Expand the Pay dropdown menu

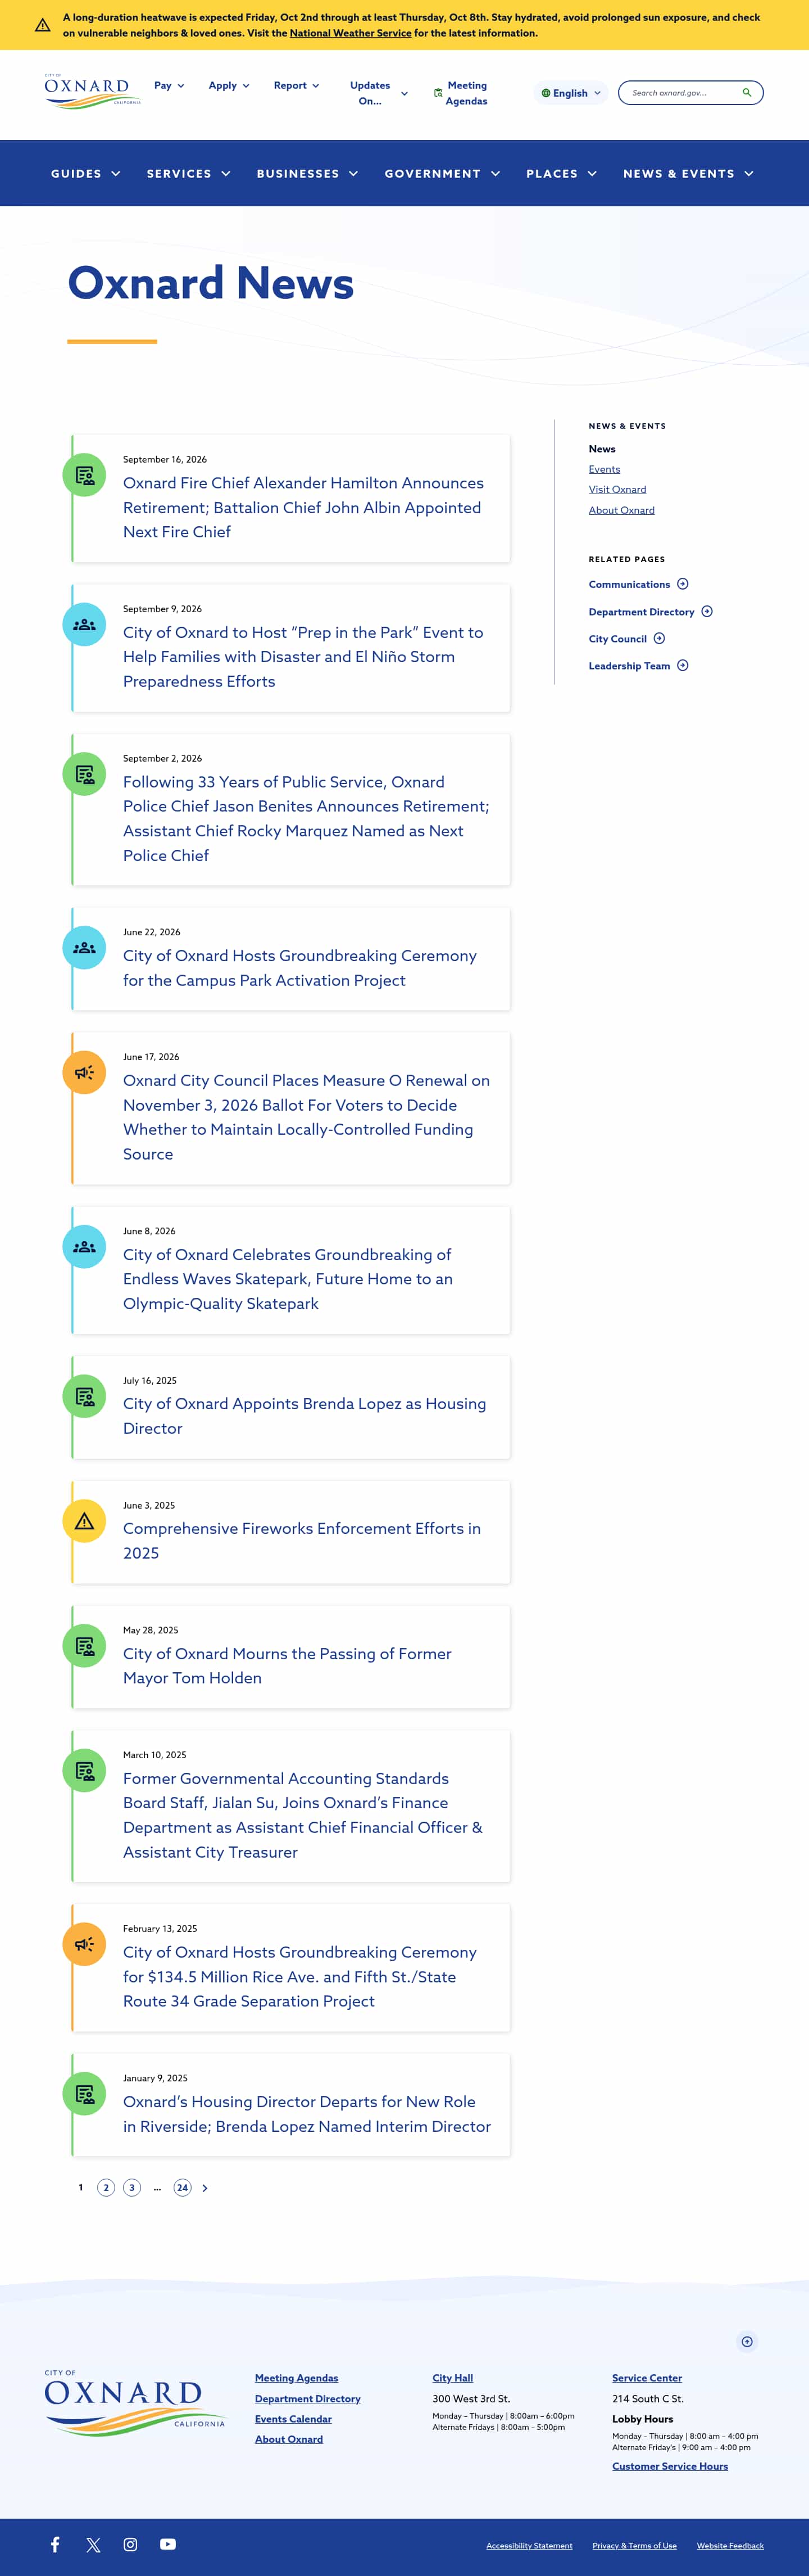click(169, 86)
